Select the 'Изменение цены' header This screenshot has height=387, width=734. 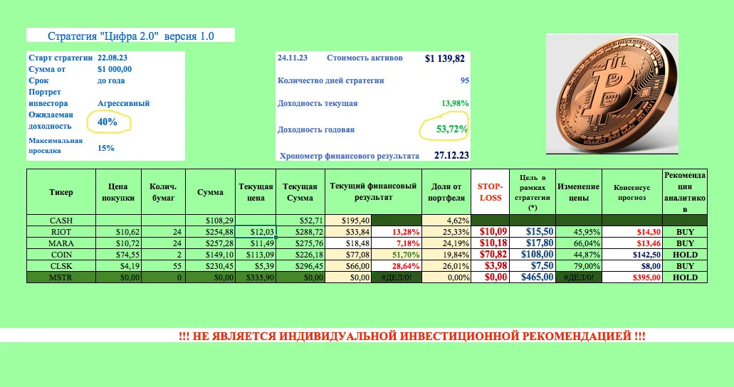(x=579, y=192)
